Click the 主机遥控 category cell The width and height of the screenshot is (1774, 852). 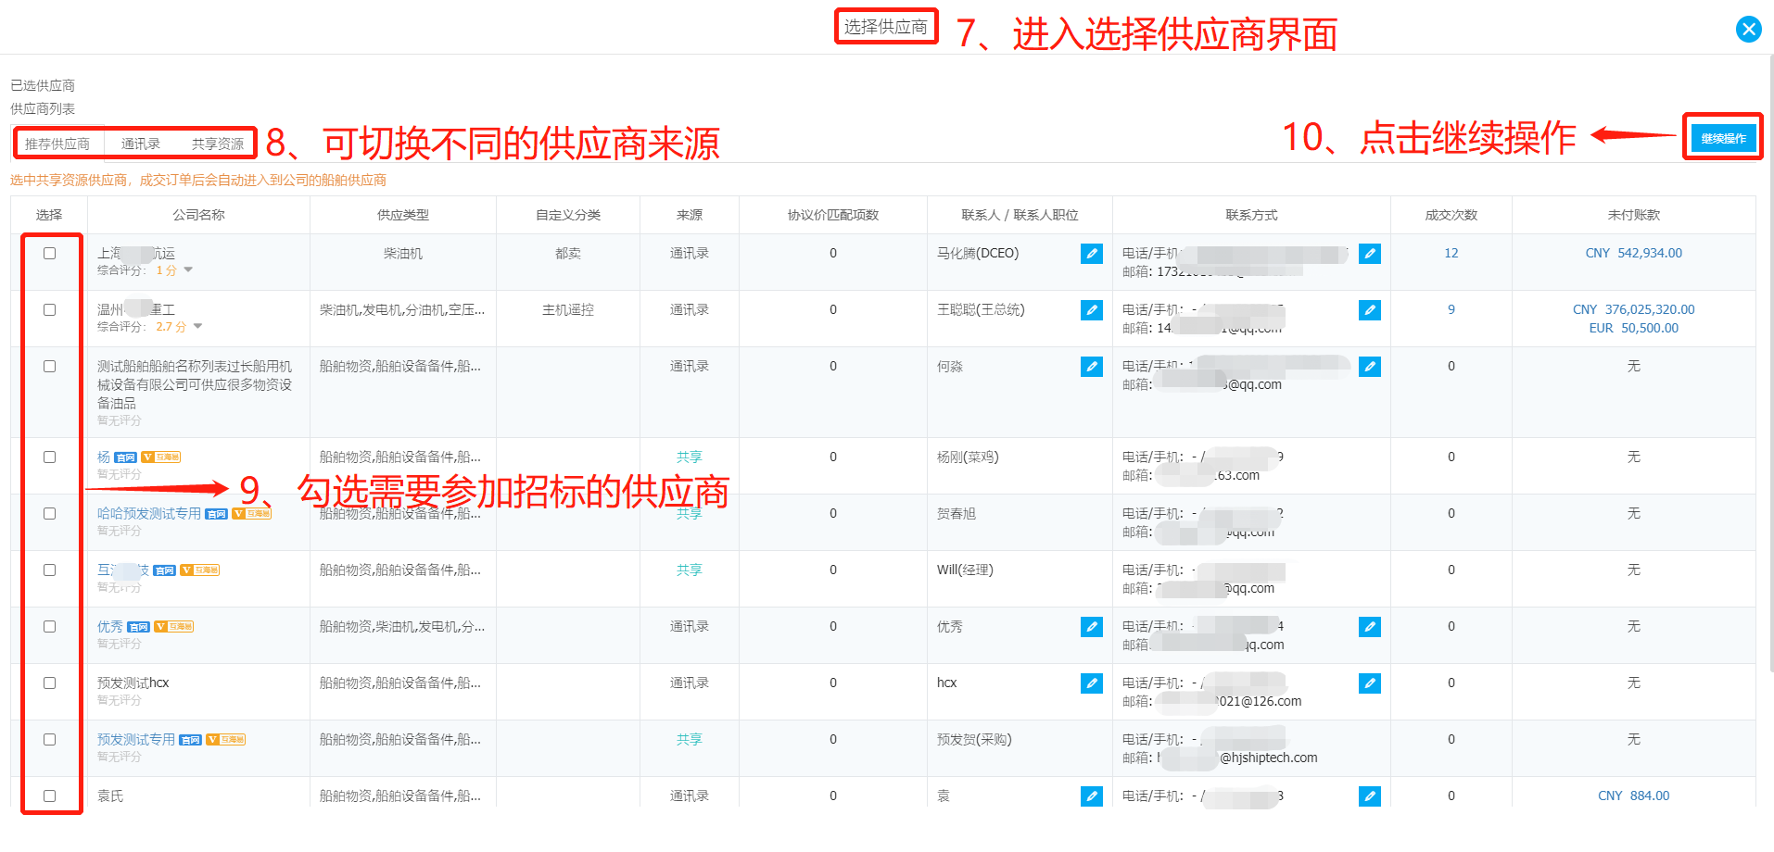pos(567,310)
